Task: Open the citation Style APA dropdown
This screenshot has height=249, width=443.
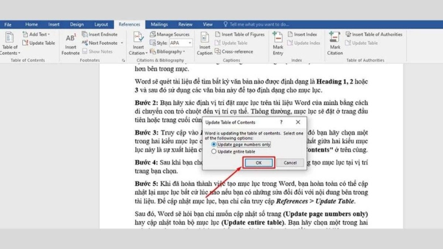Action: (x=190, y=43)
